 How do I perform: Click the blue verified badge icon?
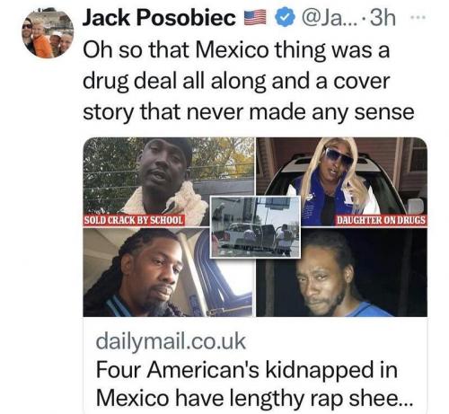pos(284,17)
